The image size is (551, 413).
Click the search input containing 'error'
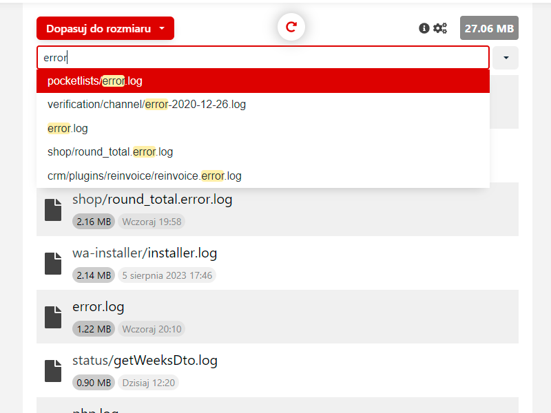coord(262,58)
